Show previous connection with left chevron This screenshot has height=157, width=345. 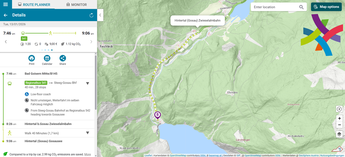coord(6,42)
